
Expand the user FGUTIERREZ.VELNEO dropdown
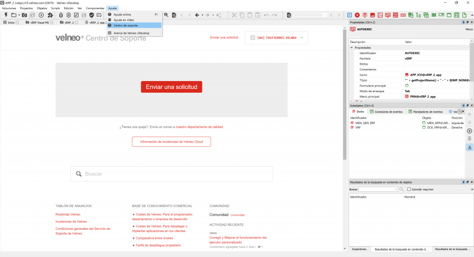tap(302, 38)
